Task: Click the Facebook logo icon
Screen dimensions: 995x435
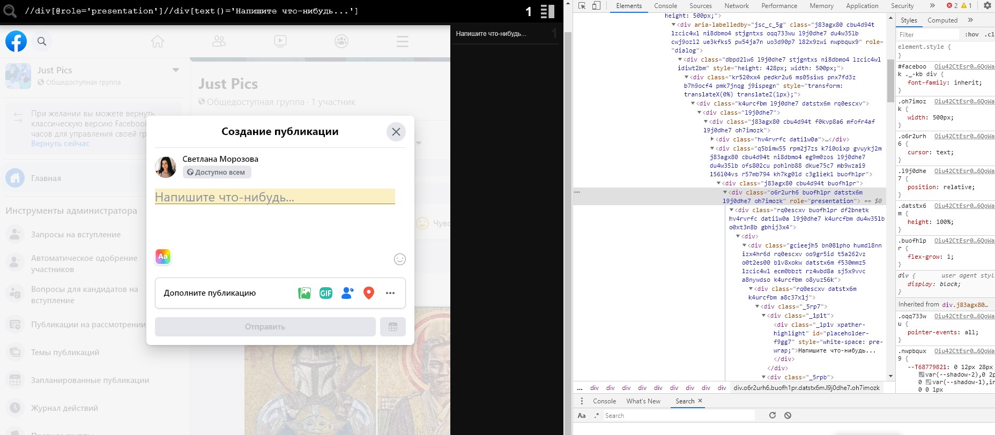Action: tap(16, 41)
